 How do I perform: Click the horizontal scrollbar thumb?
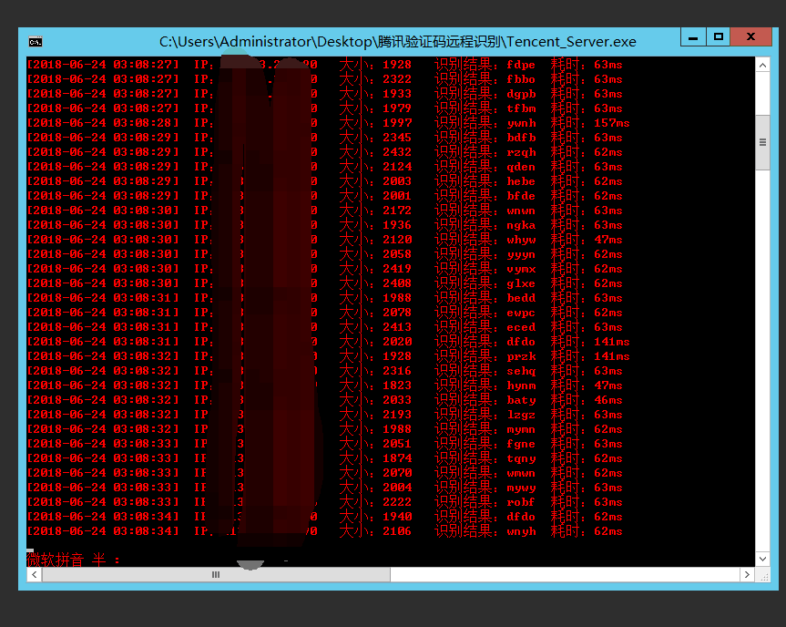(x=216, y=575)
